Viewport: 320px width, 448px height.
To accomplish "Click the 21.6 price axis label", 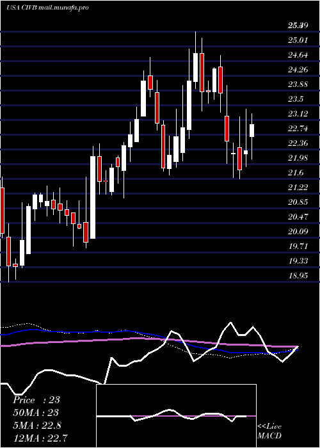I will point(296,173).
